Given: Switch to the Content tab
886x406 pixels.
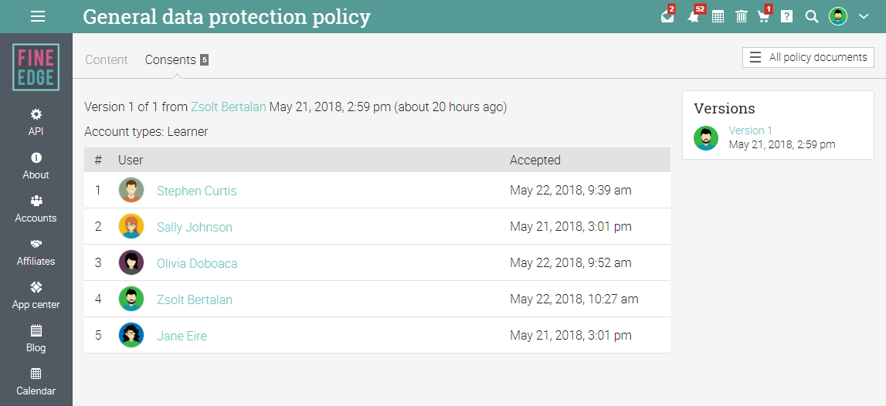Looking at the screenshot, I should [107, 59].
